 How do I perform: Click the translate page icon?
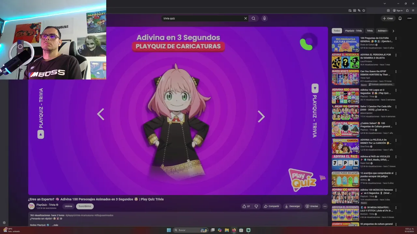pyautogui.click(x=359, y=10)
